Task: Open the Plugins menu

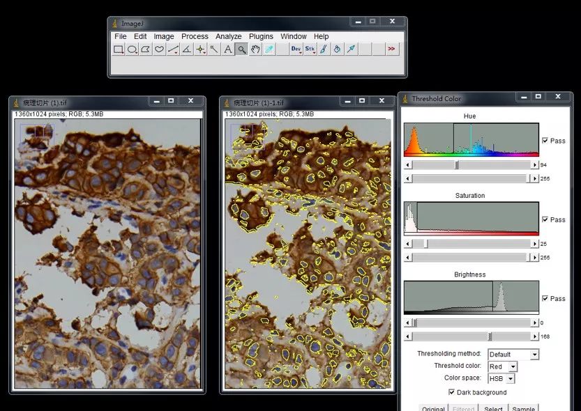Action: [261, 36]
